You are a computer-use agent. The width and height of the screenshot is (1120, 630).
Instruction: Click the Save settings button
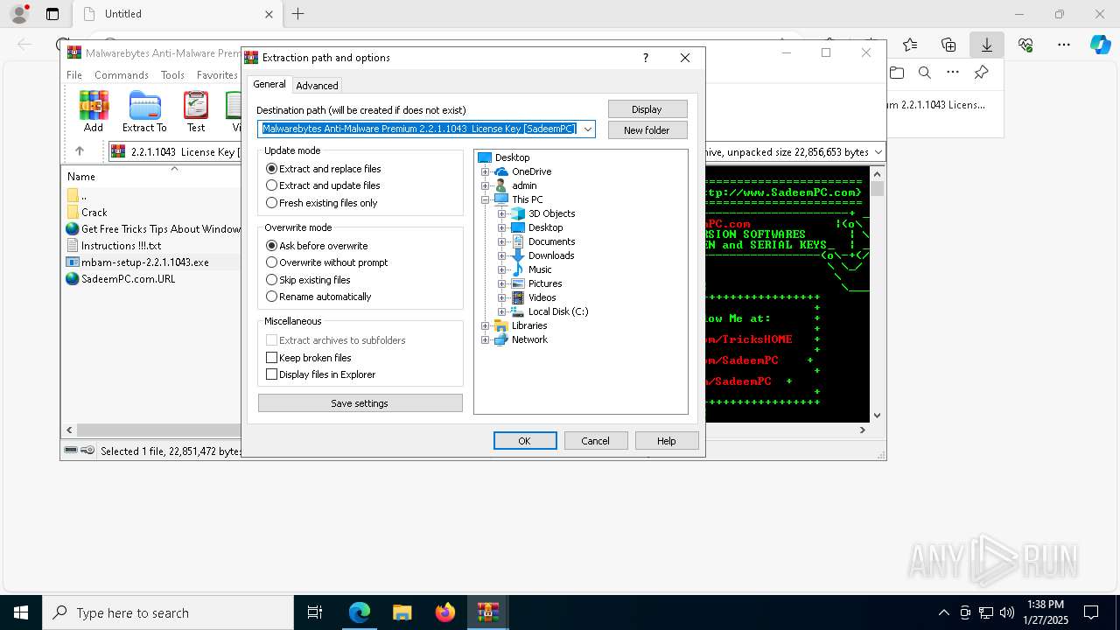point(360,403)
